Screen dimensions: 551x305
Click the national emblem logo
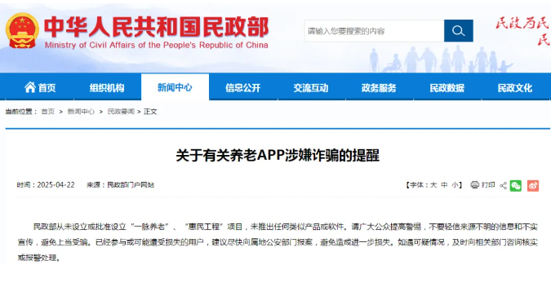click(x=22, y=30)
